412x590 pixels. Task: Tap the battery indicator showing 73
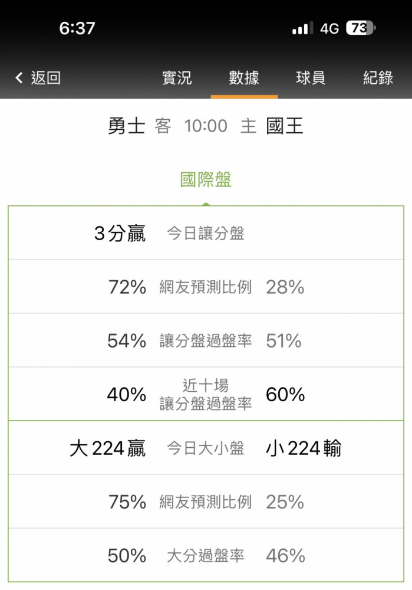[361, 28]
